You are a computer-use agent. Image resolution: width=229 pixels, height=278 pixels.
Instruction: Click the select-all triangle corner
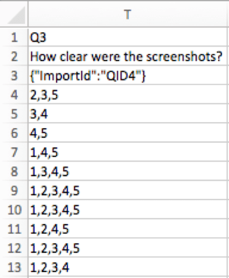[x=17, y=15]
